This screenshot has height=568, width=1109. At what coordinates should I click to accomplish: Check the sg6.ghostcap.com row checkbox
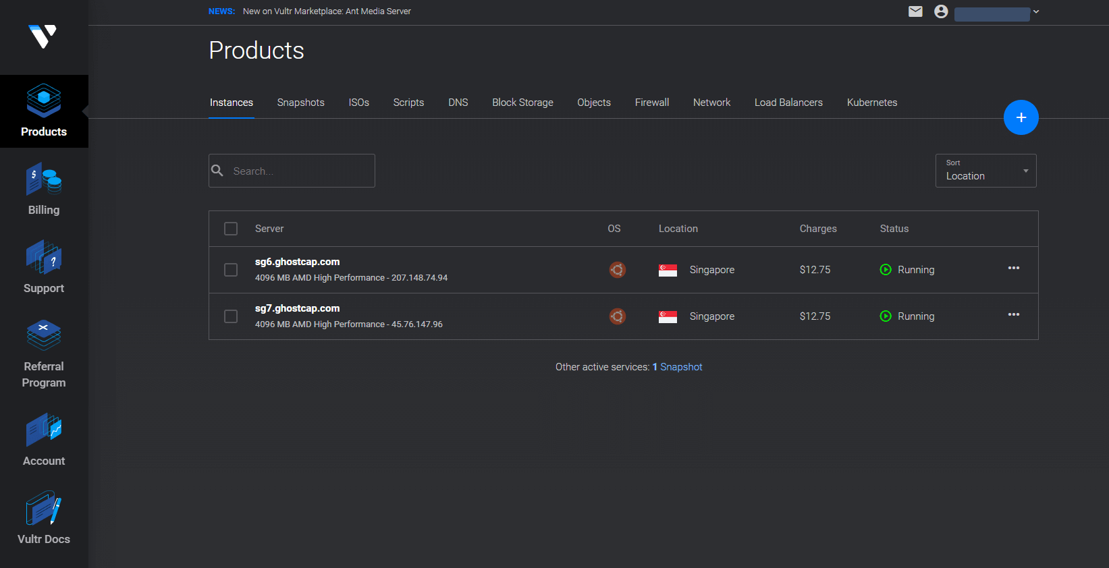pyautogui.click(x=231, y=270)
